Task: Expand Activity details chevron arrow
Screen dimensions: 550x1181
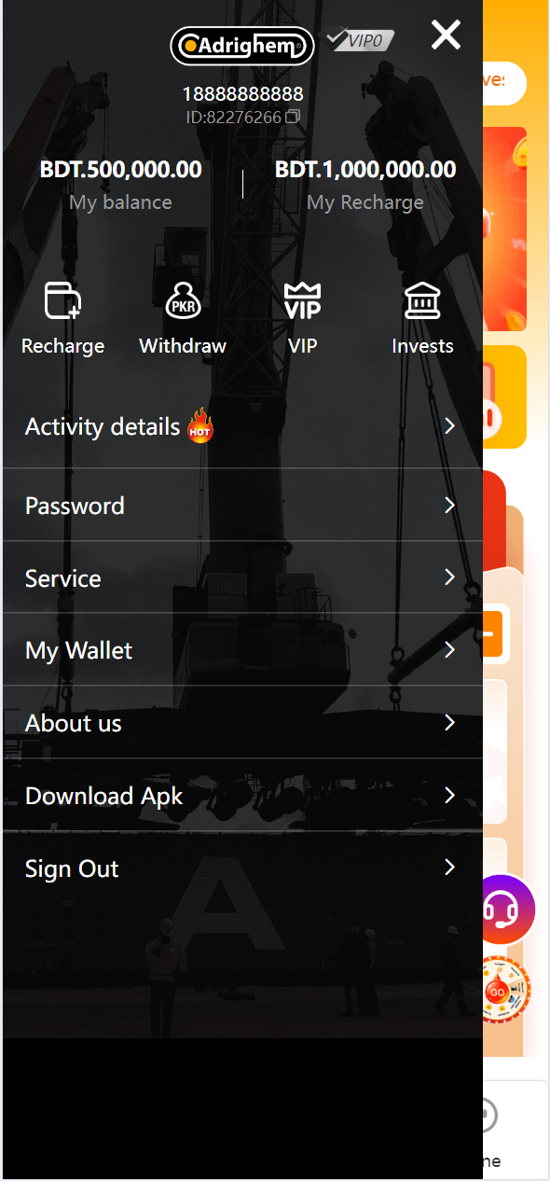Action: click(449, 426)
